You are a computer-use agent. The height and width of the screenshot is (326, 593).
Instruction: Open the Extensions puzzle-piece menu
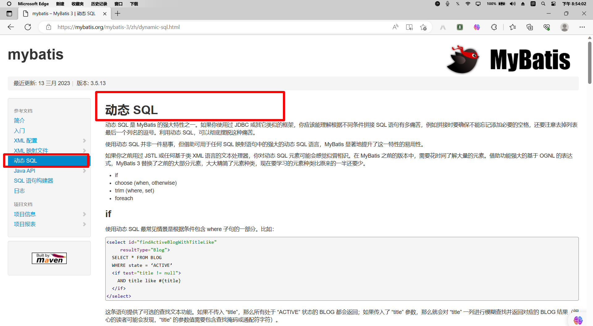click(494, 27)
